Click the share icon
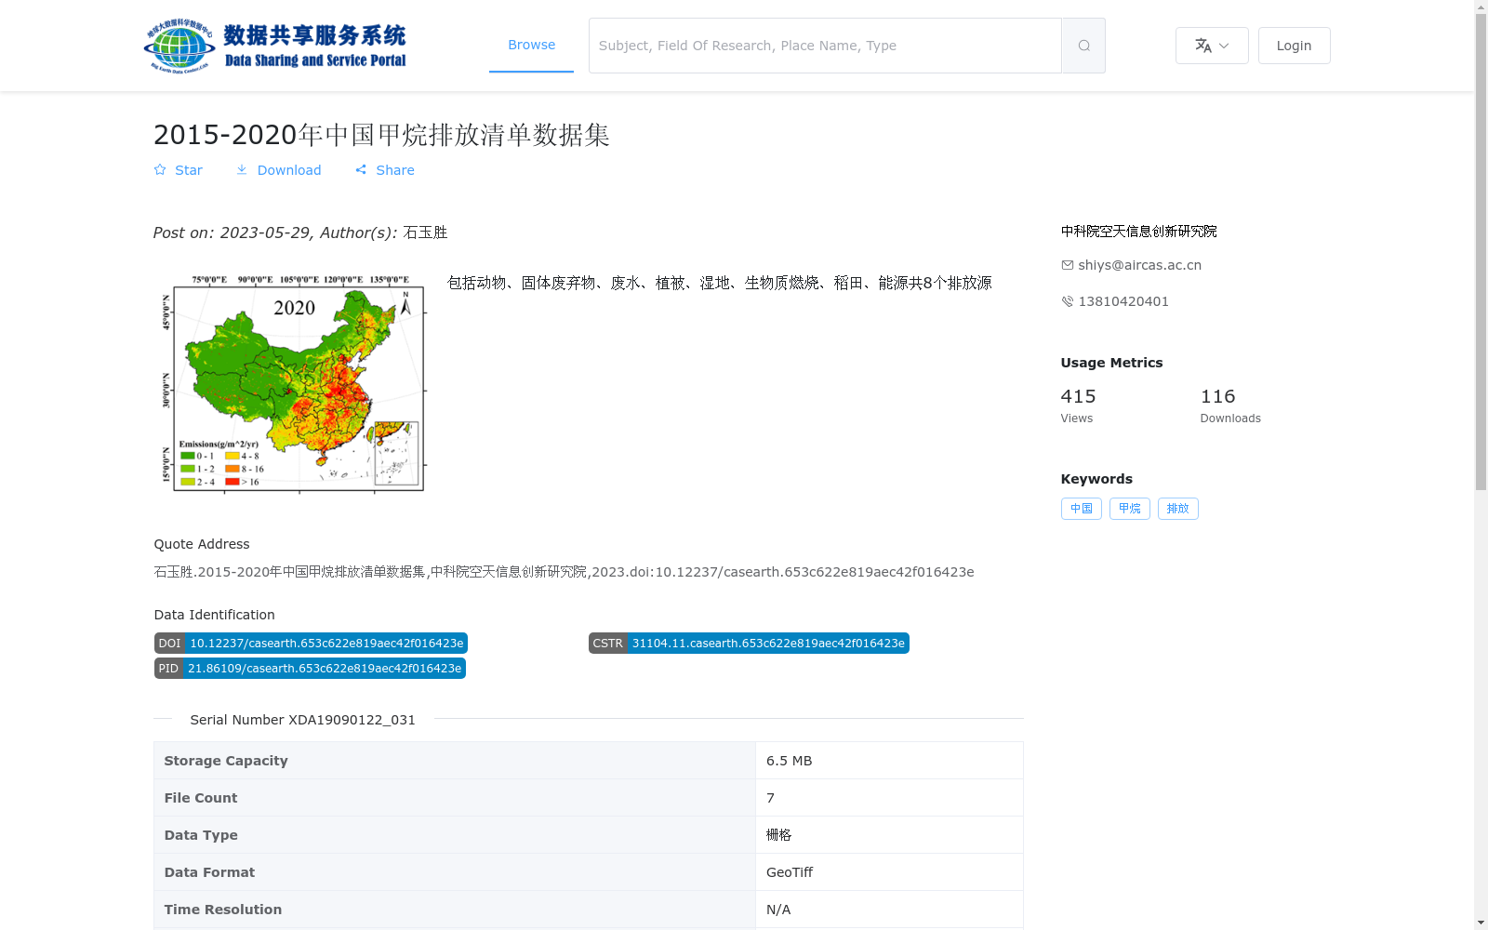 (361, 170)
